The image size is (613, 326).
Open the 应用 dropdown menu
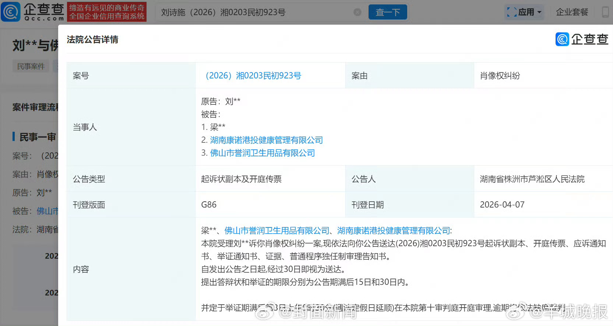(524, 12)
